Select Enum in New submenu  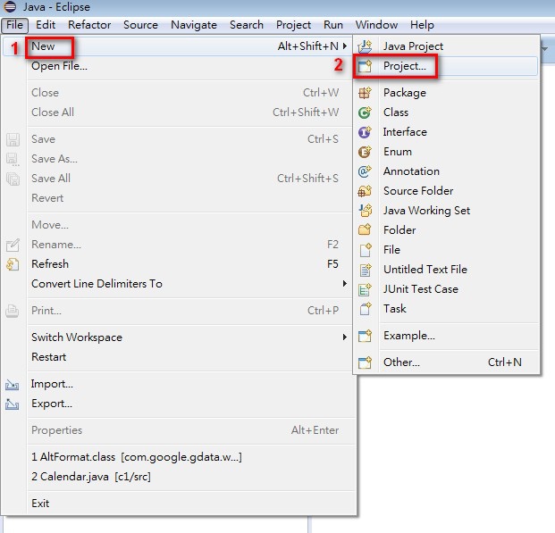coord(446,152)
